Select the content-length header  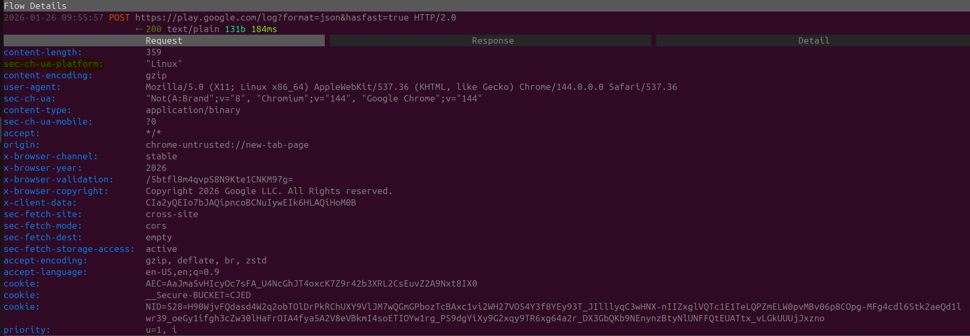(x=42, y=52)
